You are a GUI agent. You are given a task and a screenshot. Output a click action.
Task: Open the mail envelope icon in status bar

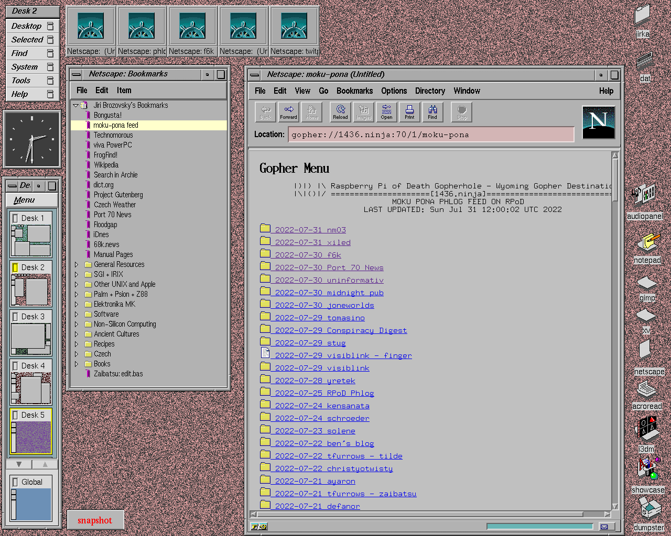tap(604, 527)
